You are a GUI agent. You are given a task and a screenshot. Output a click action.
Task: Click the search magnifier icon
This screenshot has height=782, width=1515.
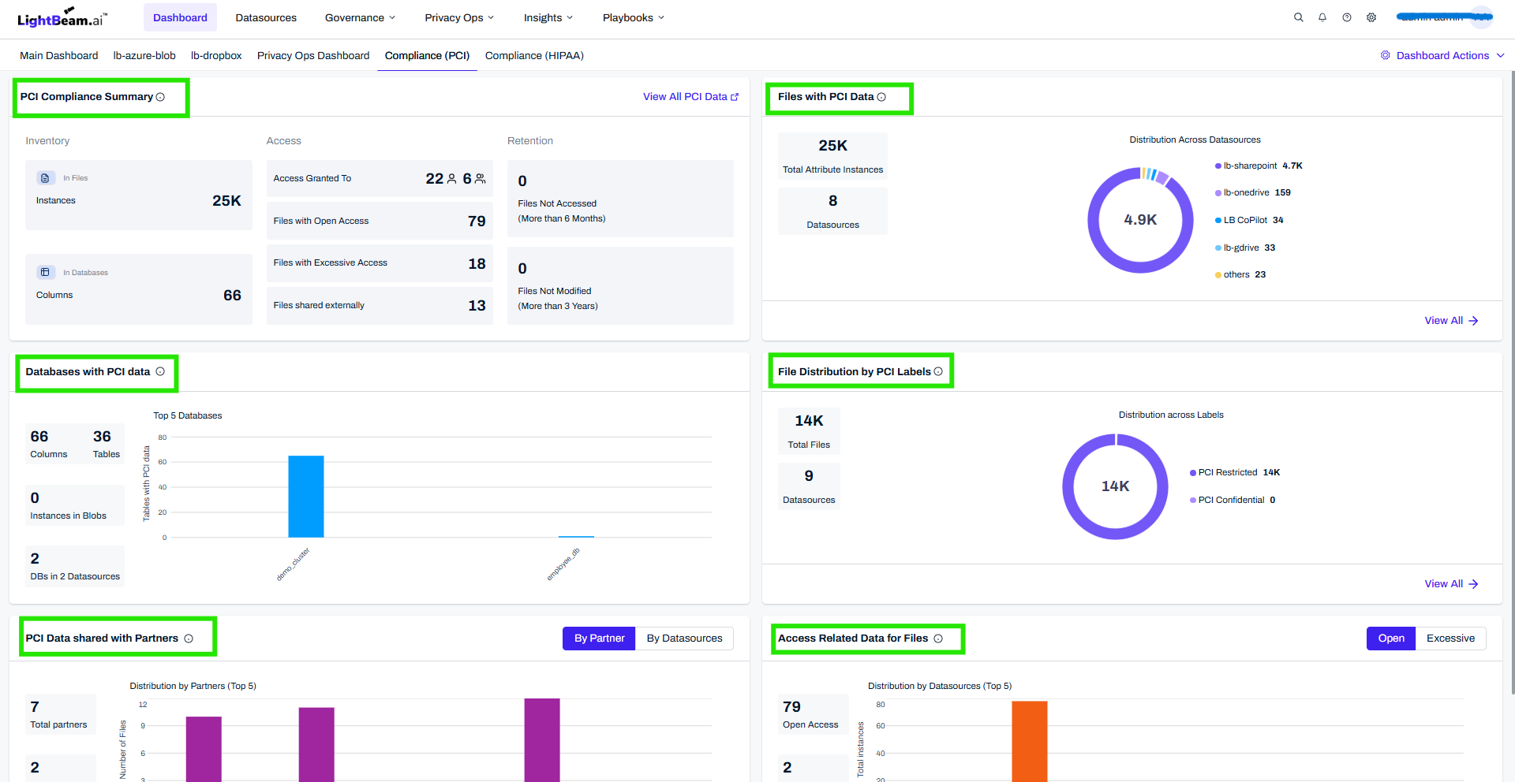tap(1298, 17)
